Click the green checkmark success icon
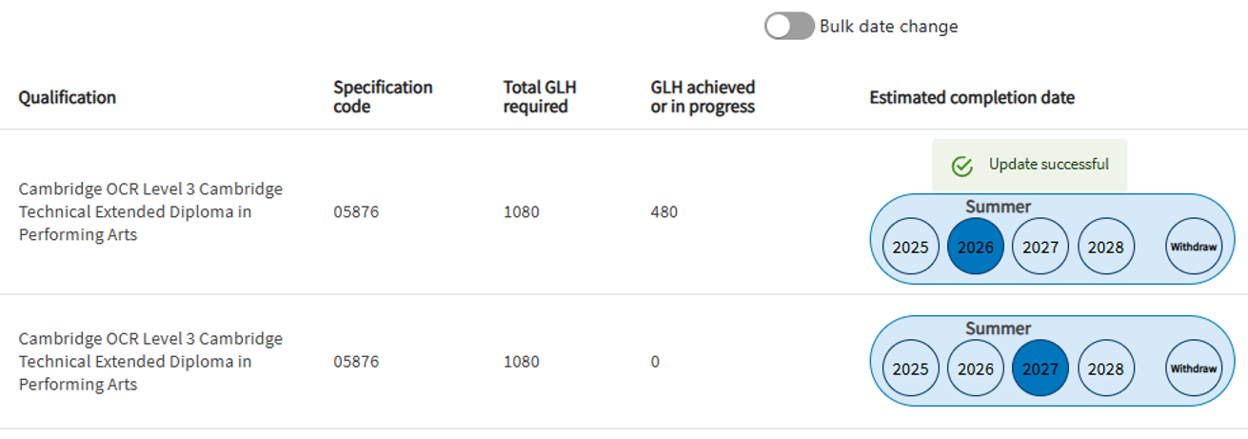Image resolution: width=1248 pixels, height=439 pixels. tap(962, 167)
